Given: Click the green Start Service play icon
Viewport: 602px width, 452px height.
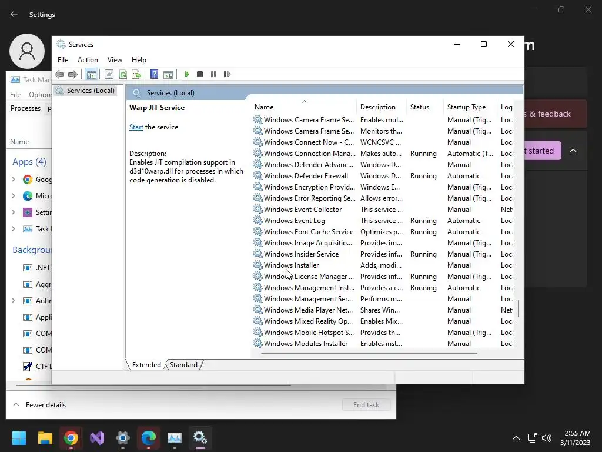Looking at the screenshot, I should [186, 74].
